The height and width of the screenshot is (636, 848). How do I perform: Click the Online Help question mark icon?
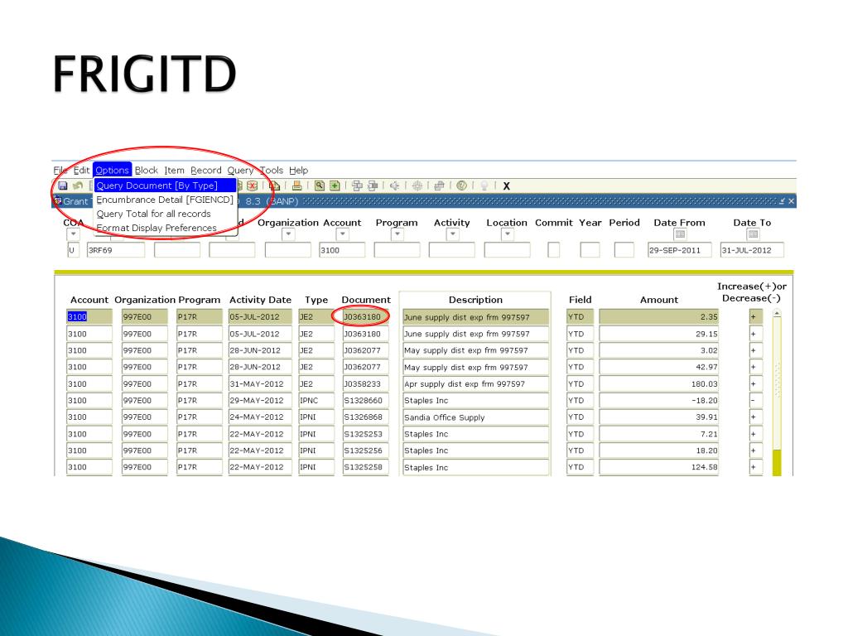coord(461,185)
